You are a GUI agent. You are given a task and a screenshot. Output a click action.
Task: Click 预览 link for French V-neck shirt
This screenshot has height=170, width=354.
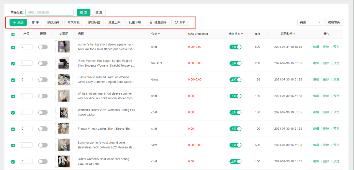pos(336,128)
